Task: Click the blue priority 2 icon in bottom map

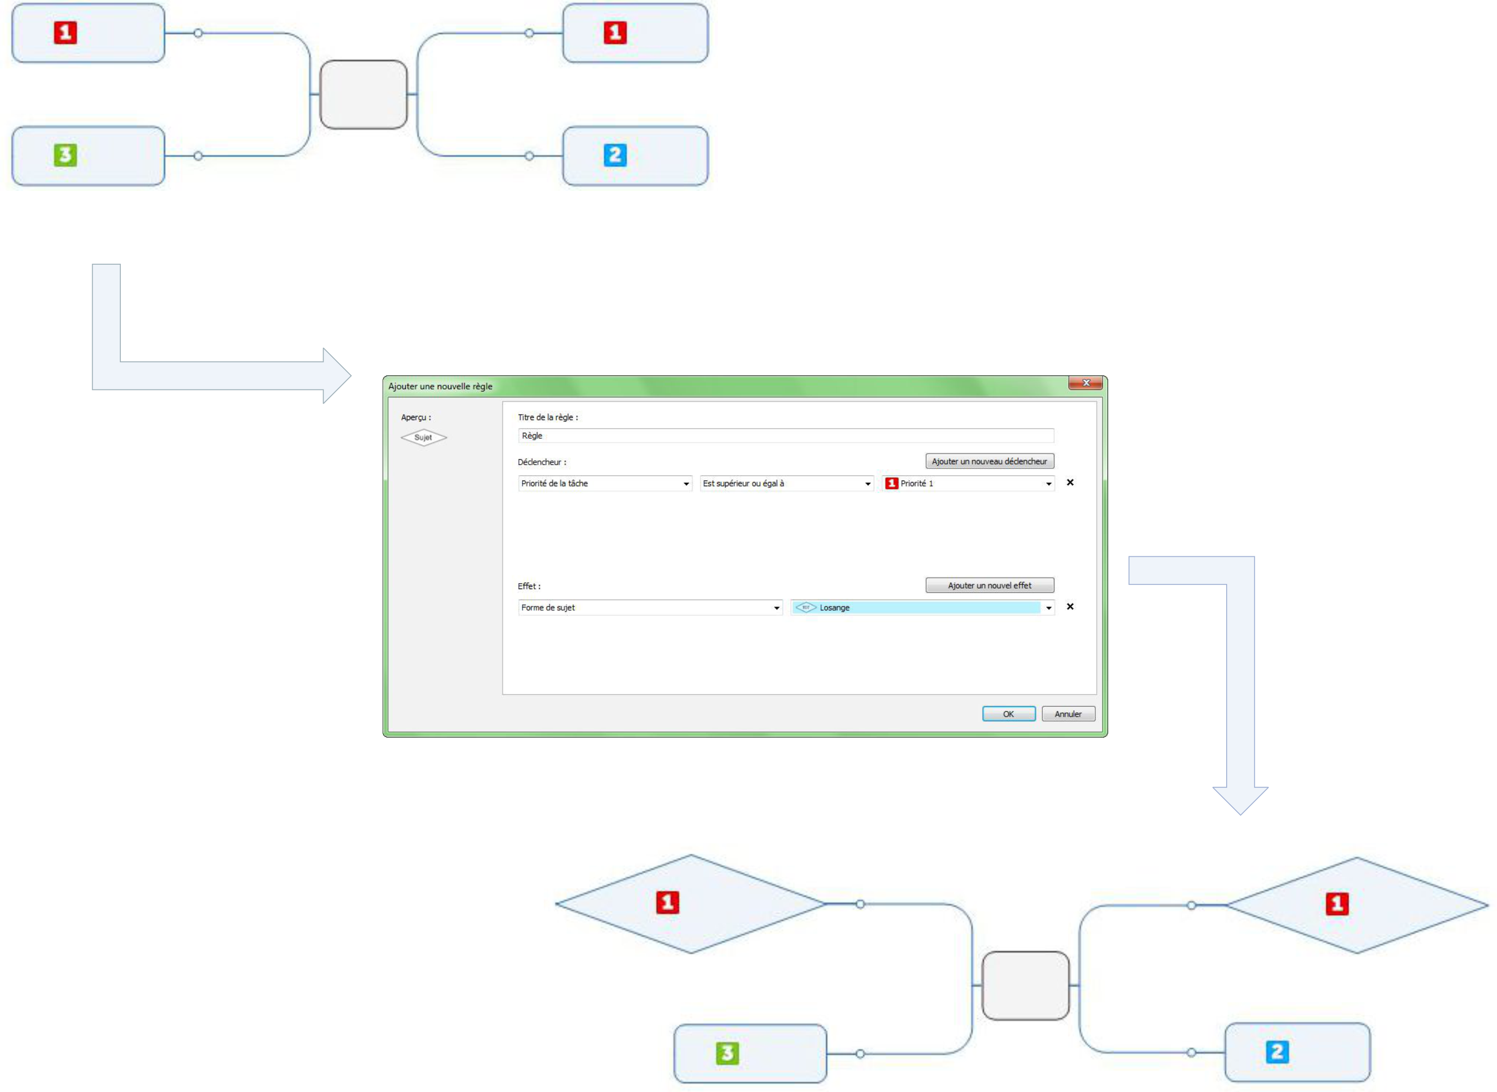Action: coord(1277,1051)
